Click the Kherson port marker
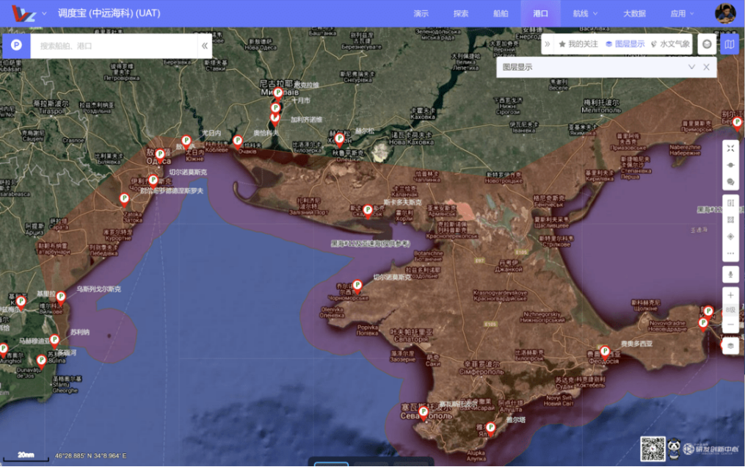The height and width of the screenshot is (467, 745). pyautogui.click(x=339, y=140)
